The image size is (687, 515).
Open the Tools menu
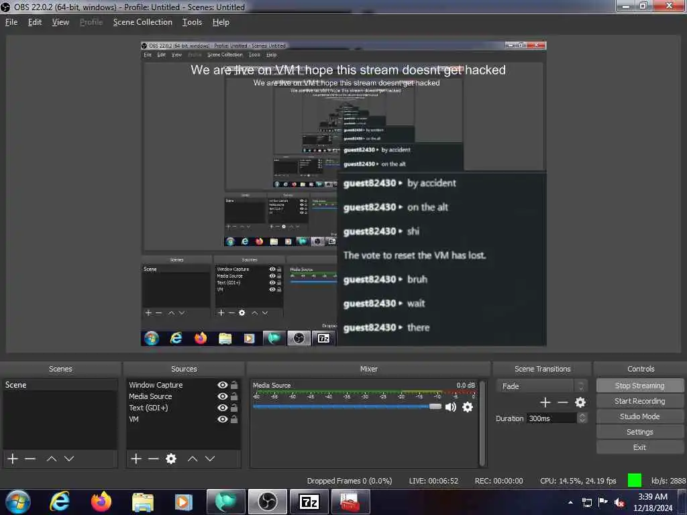193,22
